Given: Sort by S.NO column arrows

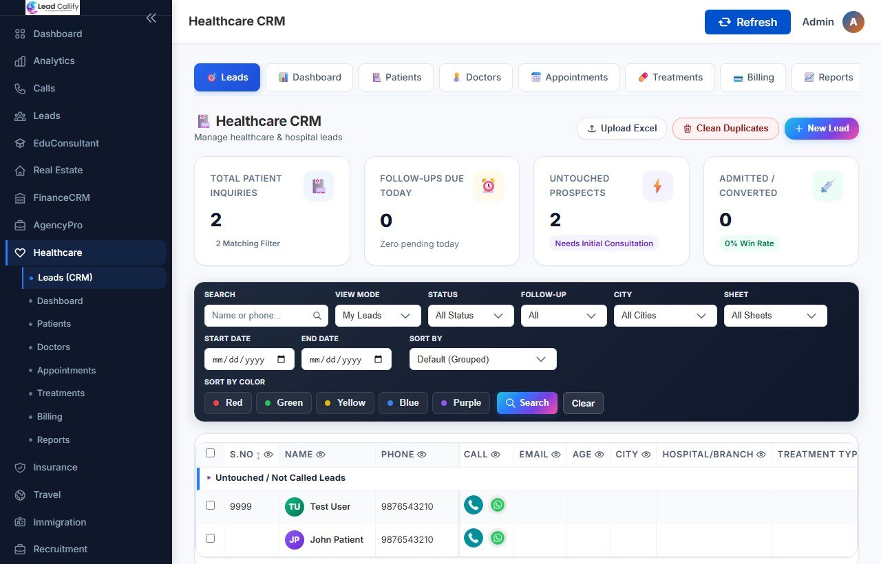Looking at the screenshot, I should click(258, 455).
